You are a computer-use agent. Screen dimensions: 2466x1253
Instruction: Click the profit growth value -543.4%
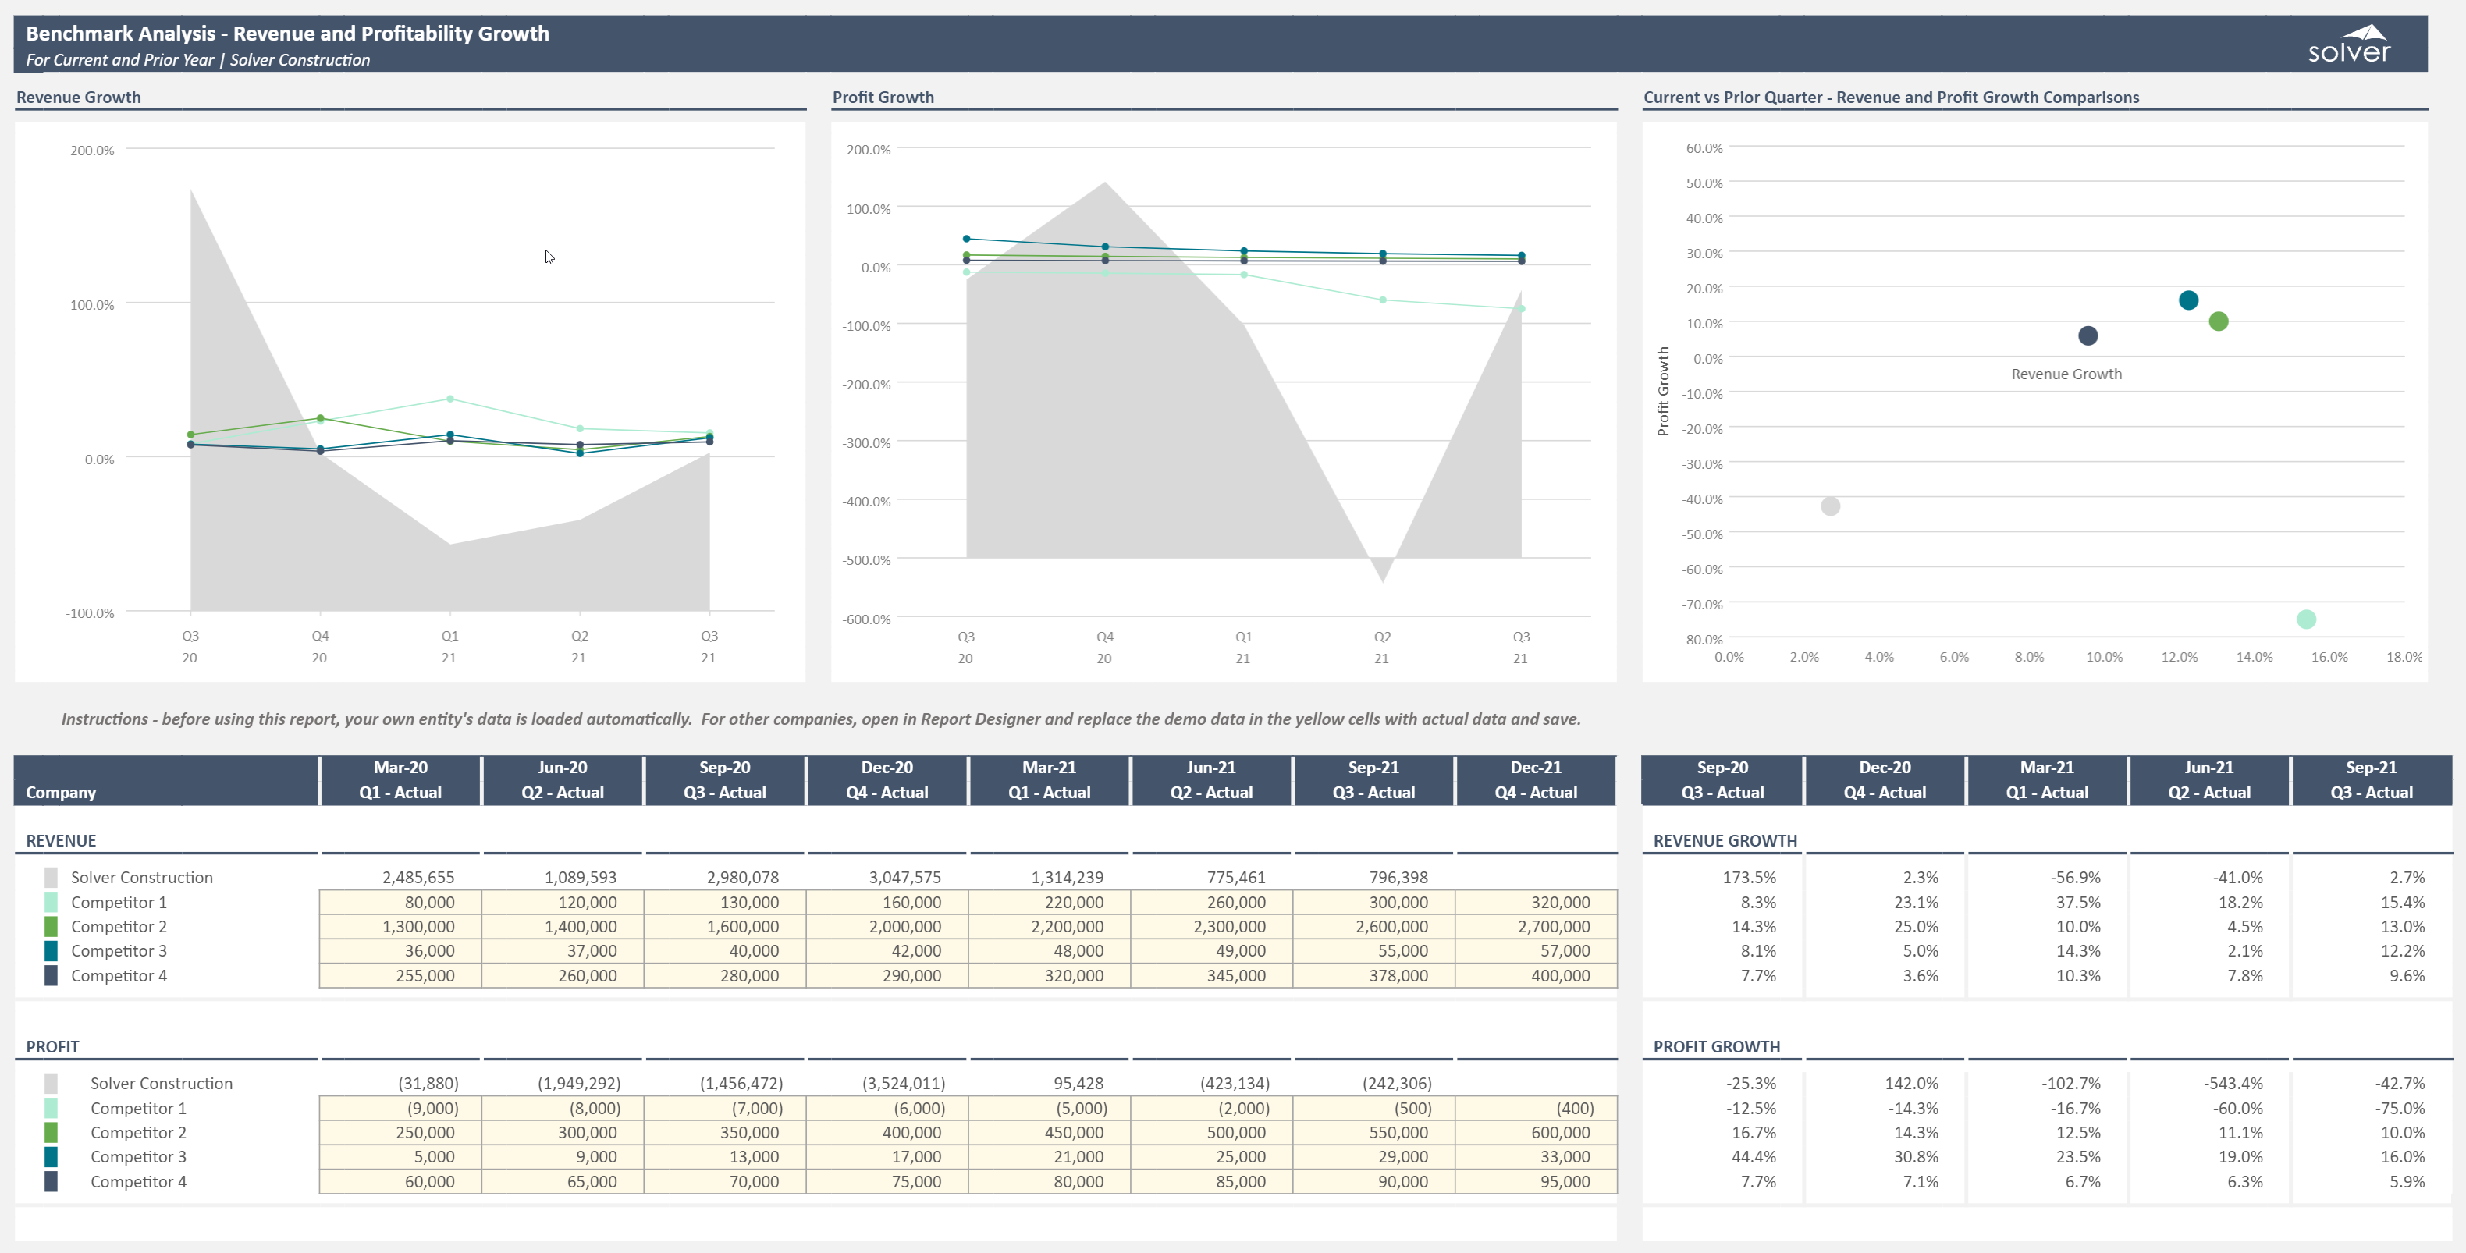[x=2233, y=1084]
